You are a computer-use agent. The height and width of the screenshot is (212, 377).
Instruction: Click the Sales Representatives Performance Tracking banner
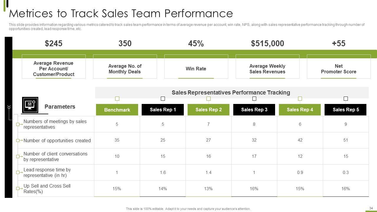coord(231,92)
